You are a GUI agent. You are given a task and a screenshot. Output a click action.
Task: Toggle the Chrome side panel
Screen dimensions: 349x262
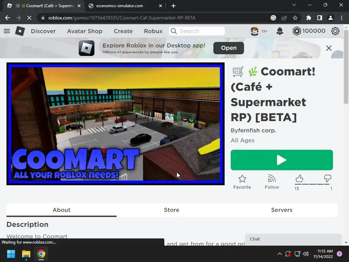click(x=320, y=18)
